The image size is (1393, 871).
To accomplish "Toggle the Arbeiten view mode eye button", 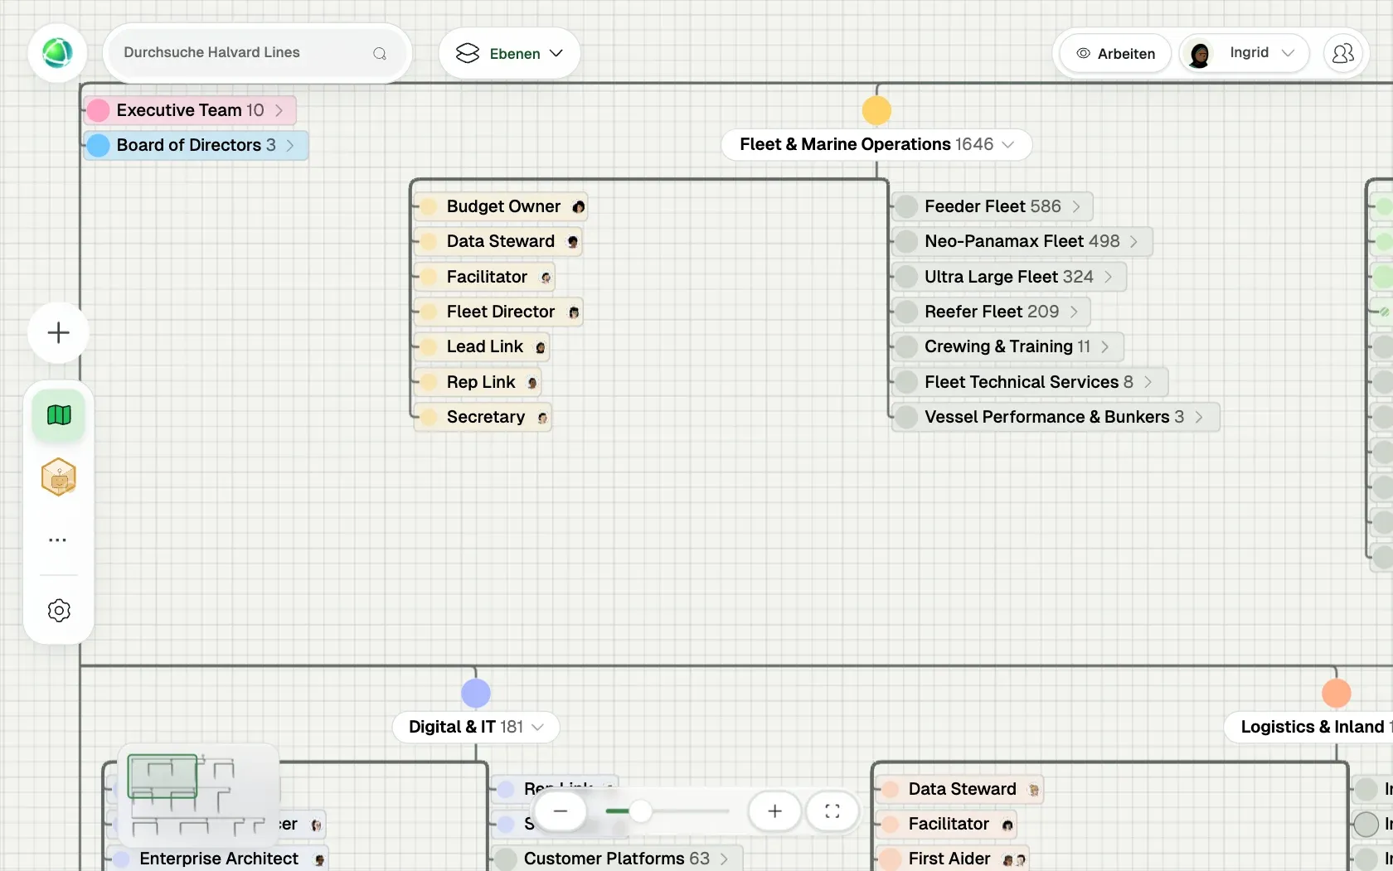I will [1116, 54].
